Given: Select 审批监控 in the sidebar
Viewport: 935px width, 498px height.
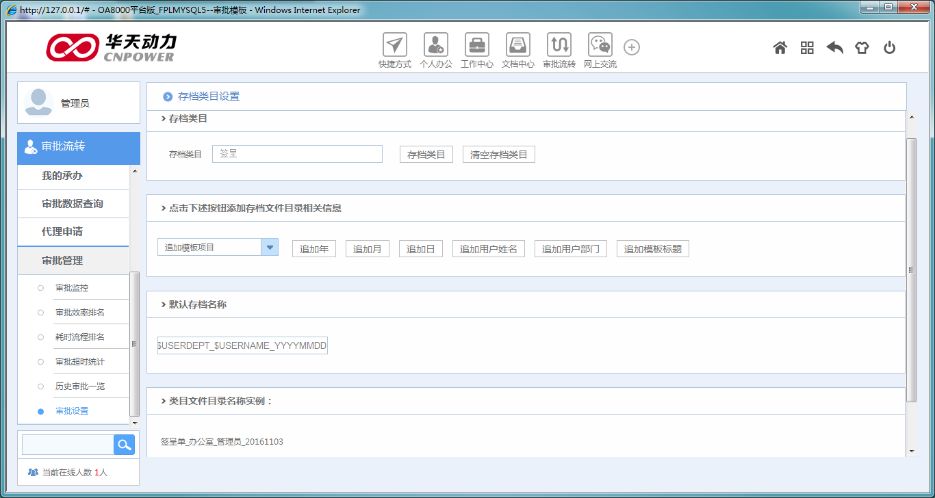Looking at the screenshot, I should (72, 288).
